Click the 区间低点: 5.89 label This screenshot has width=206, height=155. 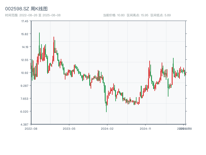pyautogui.click(x=160, y=15)
